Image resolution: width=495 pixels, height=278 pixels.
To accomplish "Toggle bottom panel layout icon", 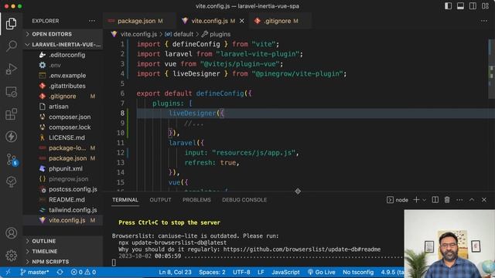I will tap(460, 6).
